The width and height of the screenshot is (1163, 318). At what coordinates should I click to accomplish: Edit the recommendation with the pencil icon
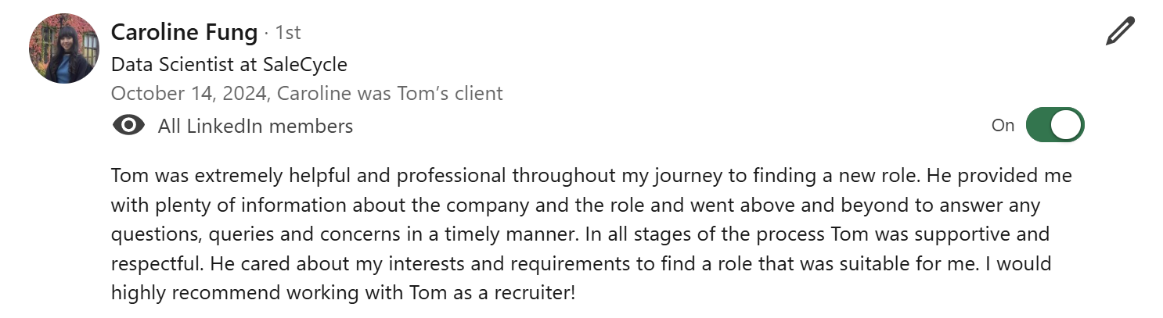(1120, 32)
